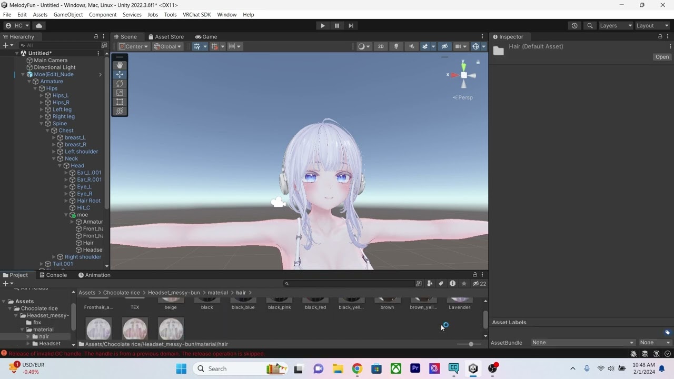Select the Scale tool
Viewport: 674px width, 379px height.
[x=120, y=93]
